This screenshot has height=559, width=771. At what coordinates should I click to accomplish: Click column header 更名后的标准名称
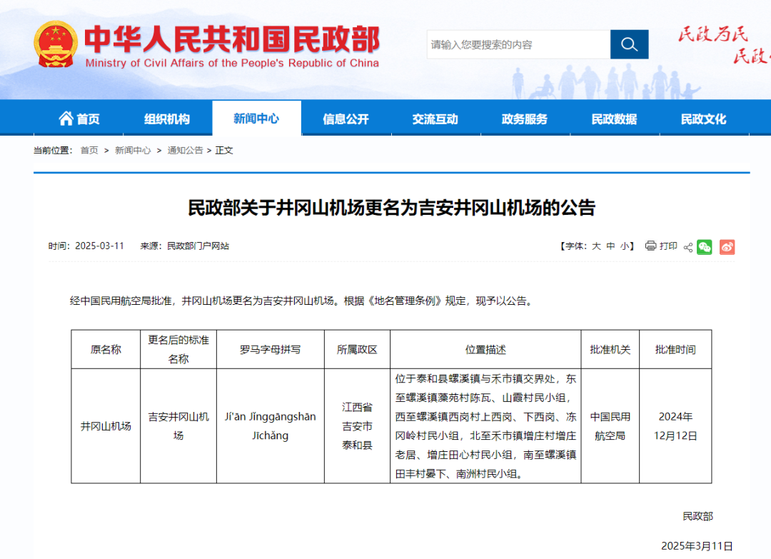coord(178,350)
